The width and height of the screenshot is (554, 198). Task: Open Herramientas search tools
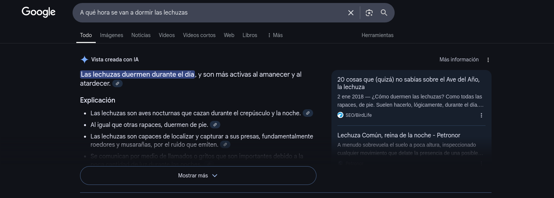pos(377,35)
